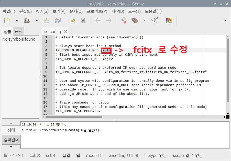Select the 상태 message tab
Viewport: 231px width, 161px height.
click(11, 130)
